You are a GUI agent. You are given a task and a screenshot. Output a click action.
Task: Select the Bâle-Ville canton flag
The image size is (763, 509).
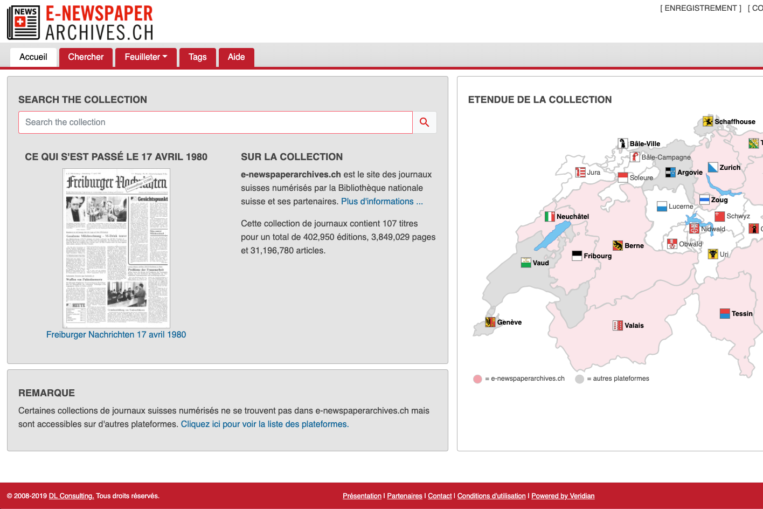pyautogui.click(x=623, y=143)
